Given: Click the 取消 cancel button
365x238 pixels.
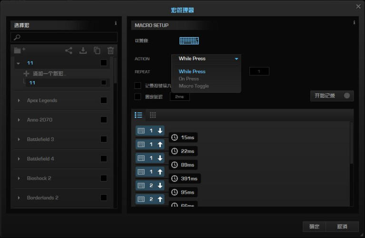Looking at the screenshot, I should (x=341, y=226).
